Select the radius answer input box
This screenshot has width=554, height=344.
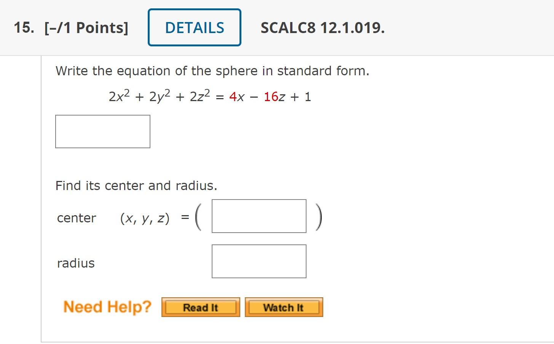pos(259,261)
